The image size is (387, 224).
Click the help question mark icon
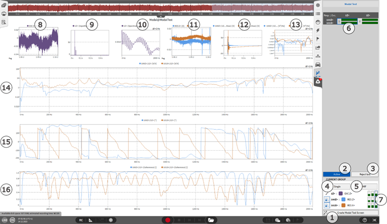pos(364,220)
